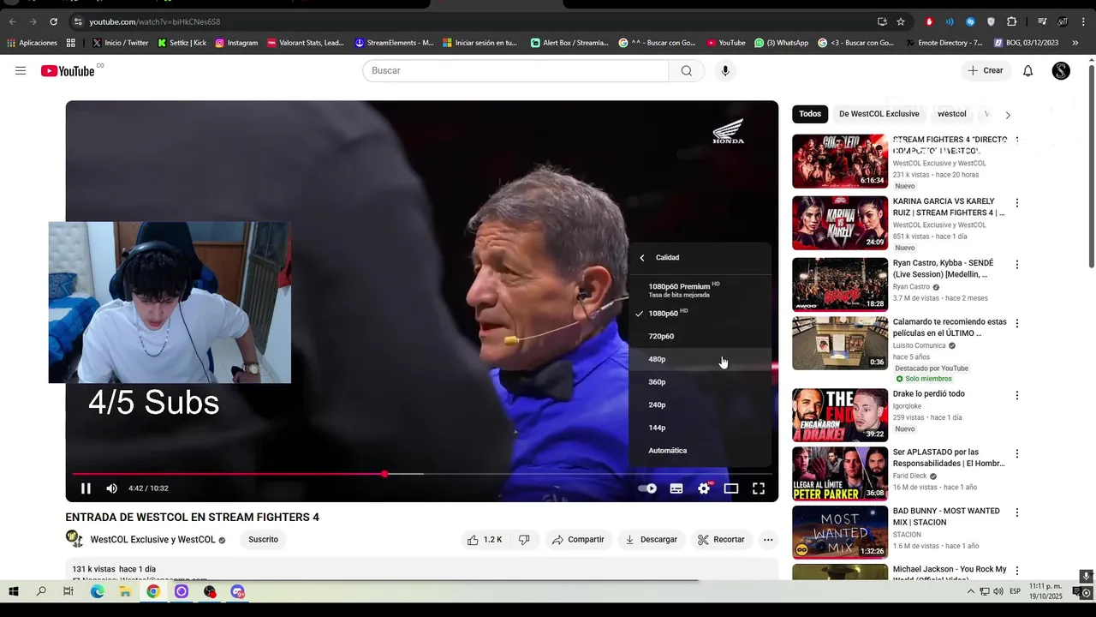Image resolution: width=1096 pixels, height=617 pixels.
Task: Choose 720p60 quality
Action: (700, 336)
